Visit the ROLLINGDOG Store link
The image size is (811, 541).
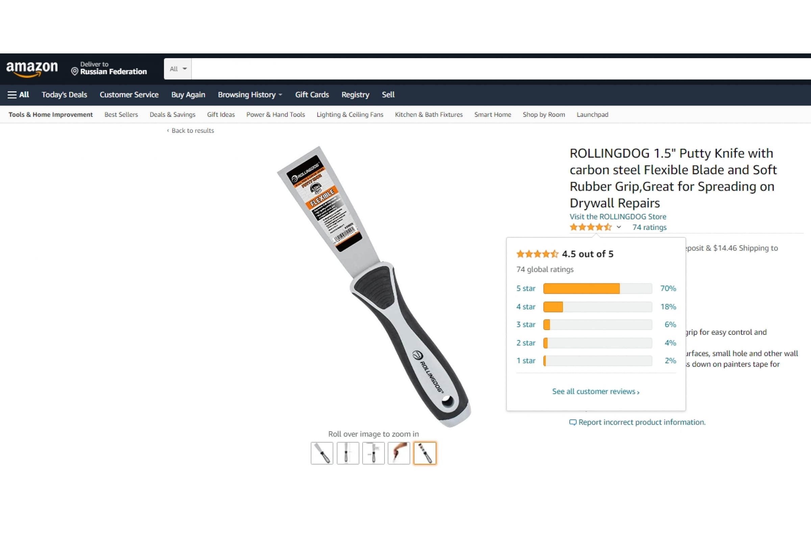618,217
